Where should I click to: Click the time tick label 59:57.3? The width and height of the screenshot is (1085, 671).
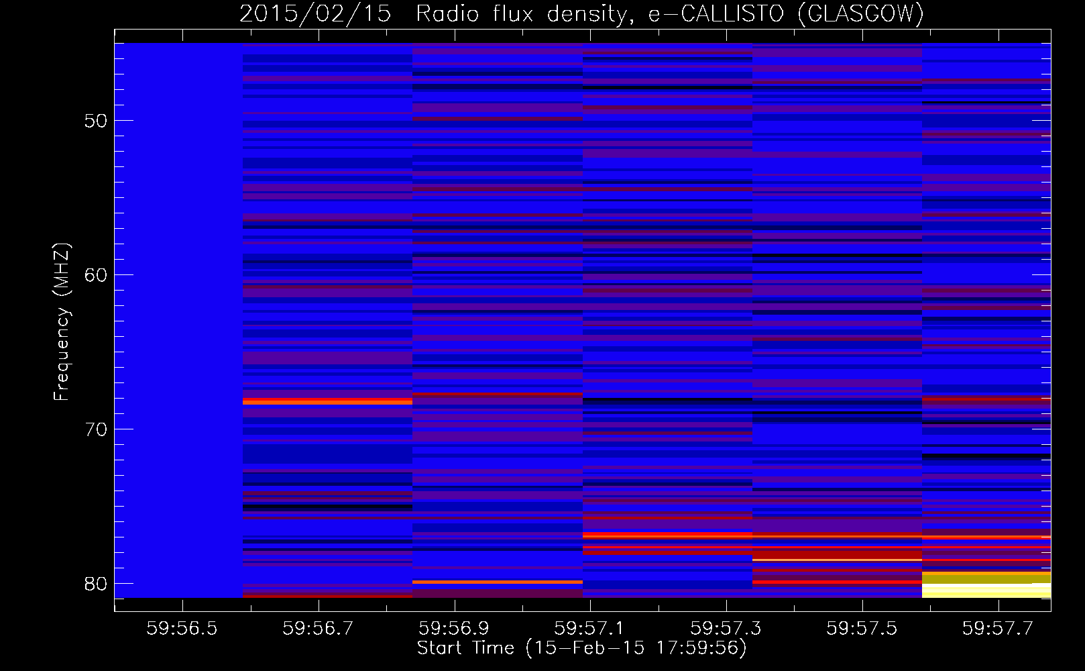click(726, 628)
